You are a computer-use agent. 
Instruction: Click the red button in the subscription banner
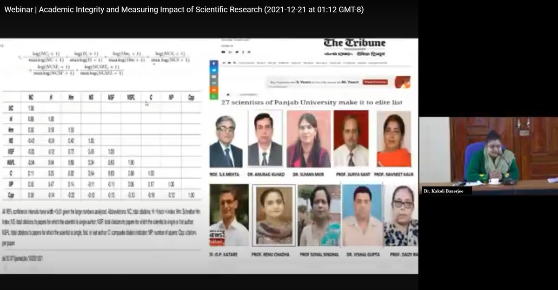point(375,82)
